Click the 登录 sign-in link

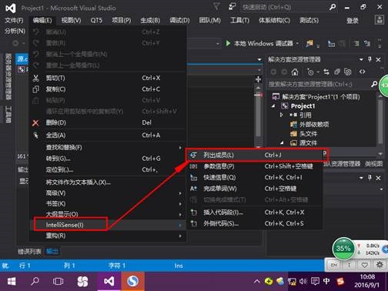tap(353, 21)
